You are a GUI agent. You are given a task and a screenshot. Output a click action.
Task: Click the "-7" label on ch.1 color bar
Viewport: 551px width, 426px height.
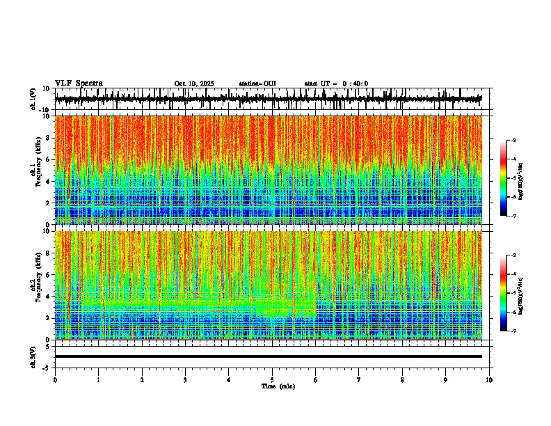[x=513, y=216]
